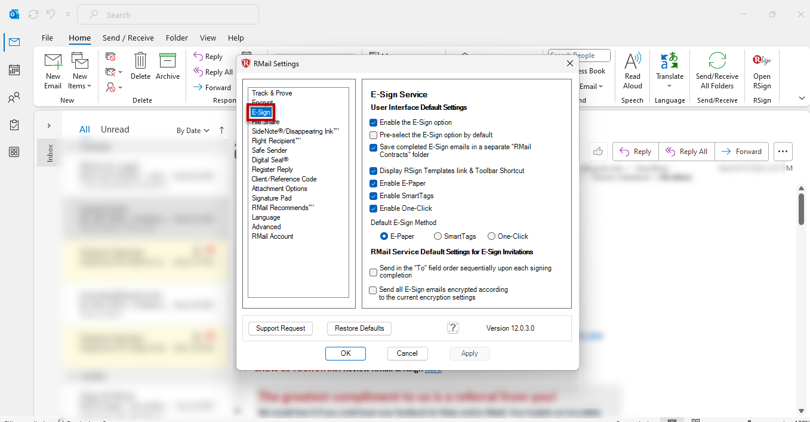This screenshot has height=422, width=810.
Task: Click the Undo icon in the title bar
Action: pos(51,14)
